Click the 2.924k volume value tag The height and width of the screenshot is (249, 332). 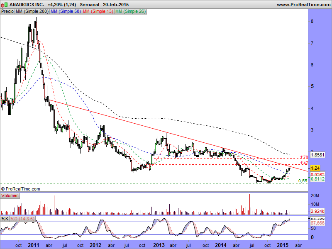click(317, 211)
